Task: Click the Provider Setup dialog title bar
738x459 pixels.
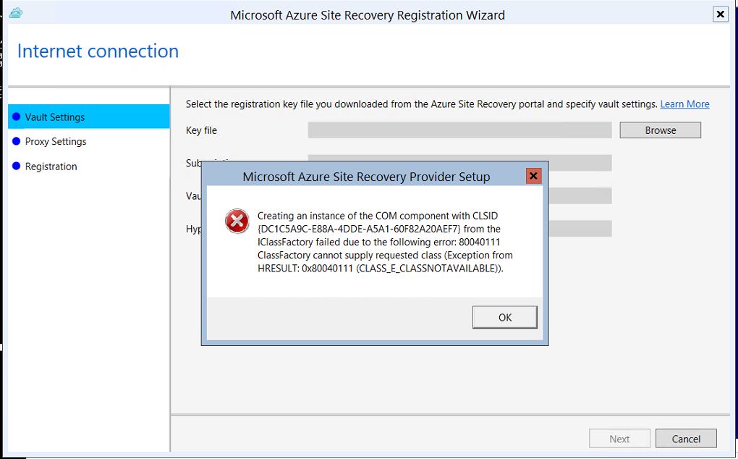Action: click(x=366, y=177)
